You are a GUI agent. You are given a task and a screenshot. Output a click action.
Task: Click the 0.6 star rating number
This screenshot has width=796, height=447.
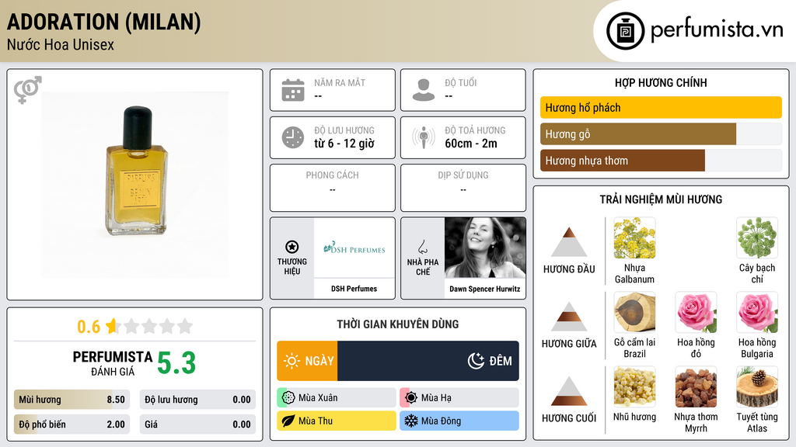(x=89, y=327)
